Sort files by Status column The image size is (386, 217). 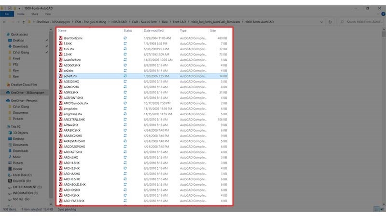[x=128, y=30]
